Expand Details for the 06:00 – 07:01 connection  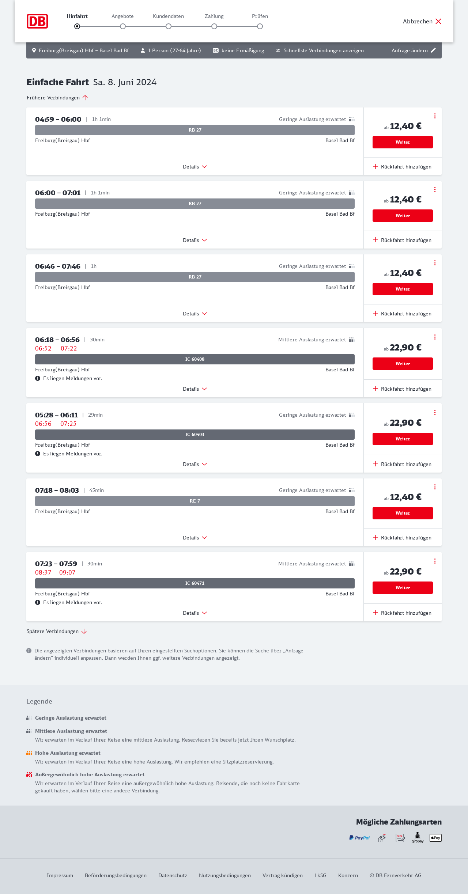[195, 240]
